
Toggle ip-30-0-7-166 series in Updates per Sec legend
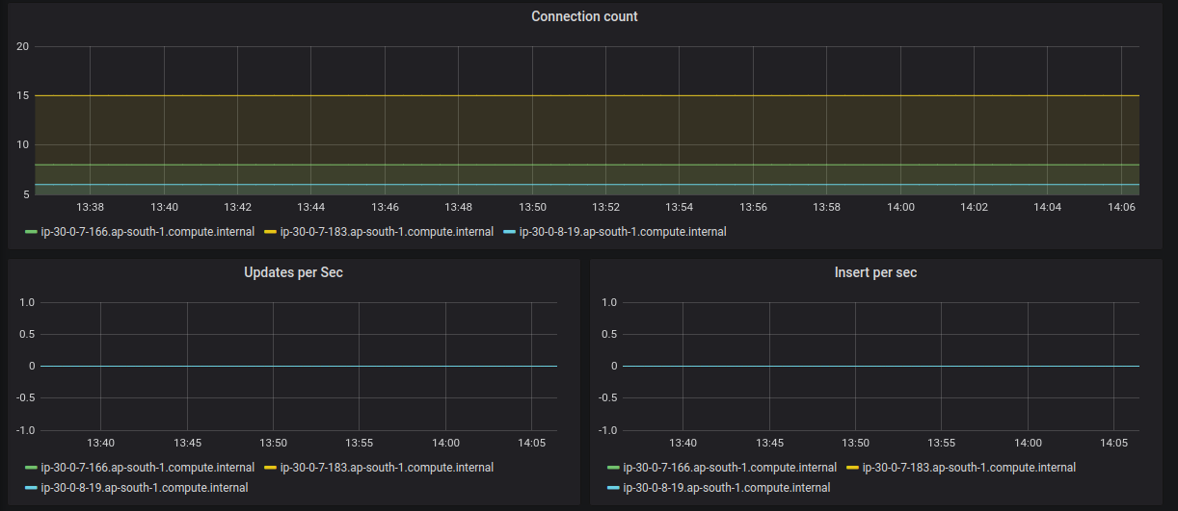147,468
